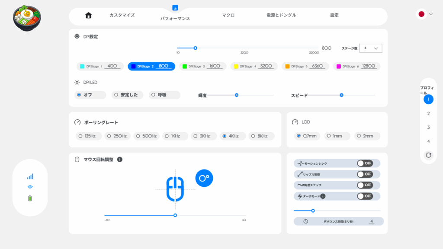The height and width of the screenshot is (249, 443).
Task: Click the home icon in top navigation
Action: click(89, 16)
